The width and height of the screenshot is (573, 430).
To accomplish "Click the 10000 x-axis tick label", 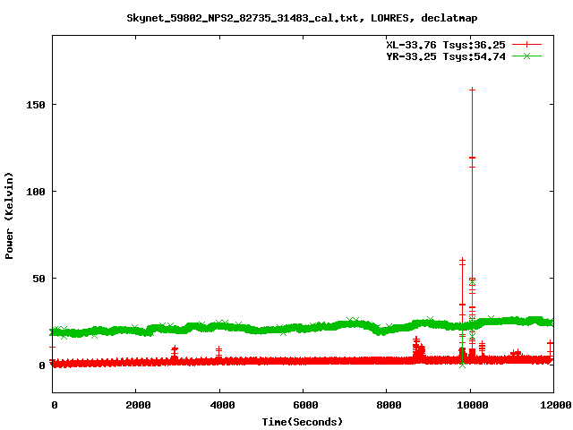I will pos(473,405).
